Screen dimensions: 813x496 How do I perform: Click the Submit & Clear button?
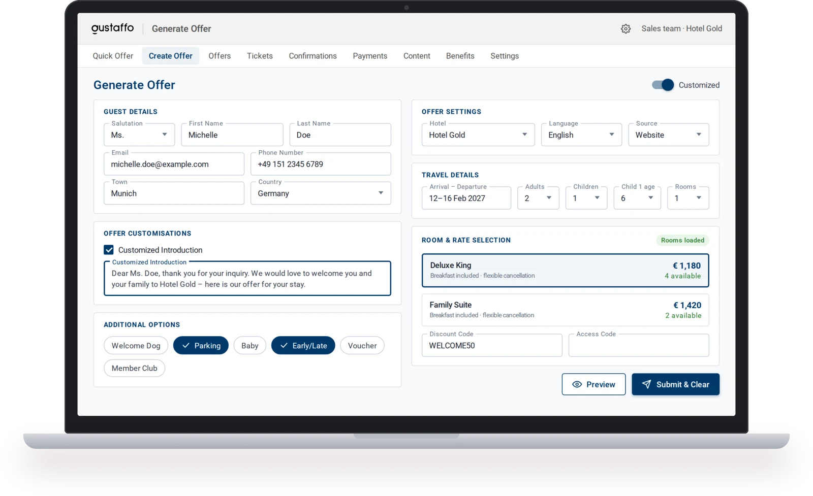(x=675, y=384)
